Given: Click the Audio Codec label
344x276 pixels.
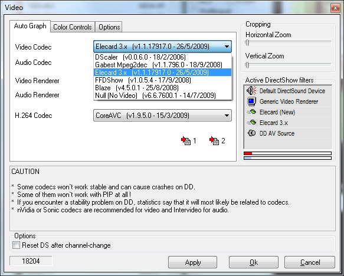Looking at the screenshot, I should pos(33,63).
